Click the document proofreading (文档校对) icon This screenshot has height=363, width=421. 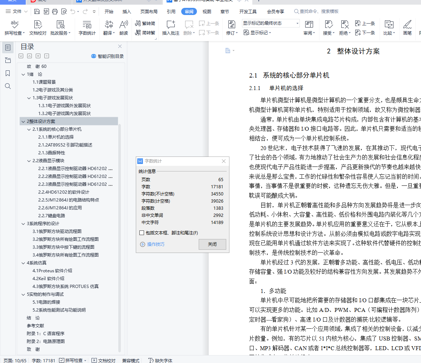[38, 28]
